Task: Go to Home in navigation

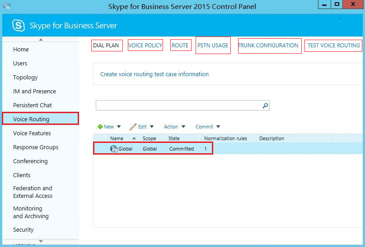Action: [21, 49]
